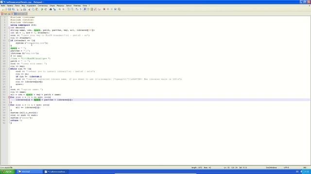Collapse the while (yn != 0) fold marker
Screen dimensions: 311x174
(x=9, y=69)
